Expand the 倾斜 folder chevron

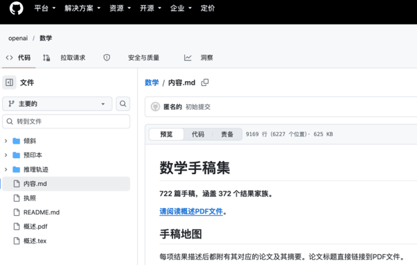click(x=6, y=141)
